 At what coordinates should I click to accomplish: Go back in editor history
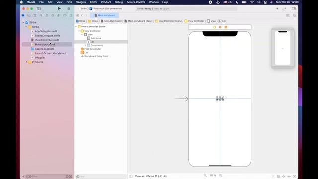pos(82,15)
